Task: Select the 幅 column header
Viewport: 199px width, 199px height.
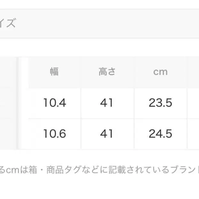Action: (54, 72)
